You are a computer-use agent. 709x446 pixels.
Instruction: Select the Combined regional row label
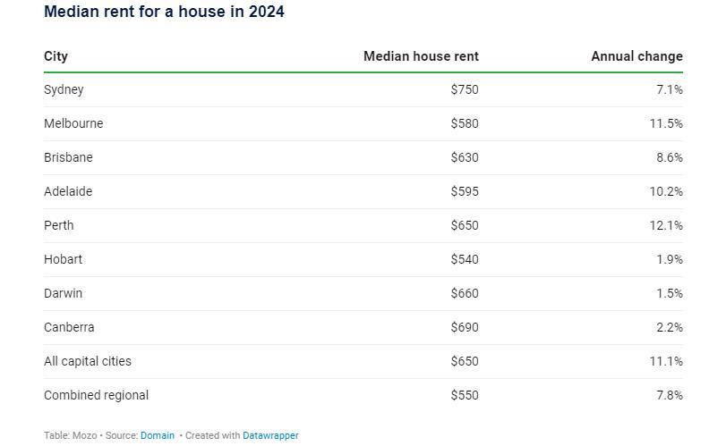(96, 395)
